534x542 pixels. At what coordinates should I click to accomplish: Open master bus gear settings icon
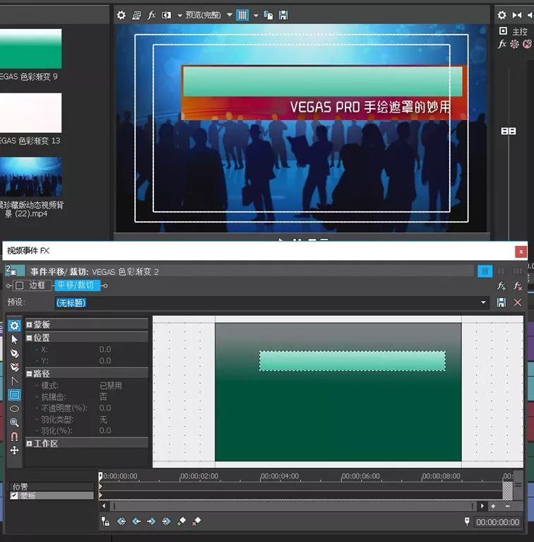point(502,15)
